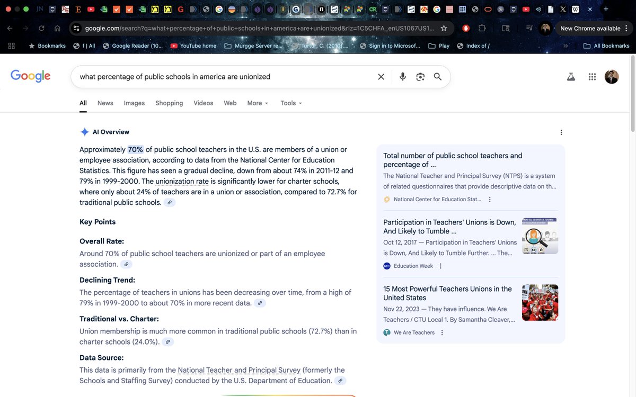Image resolution: width=636 pixels, height=397 pixels.
Task: Open AI Overview three-dot options
Action: click(561, 132)
